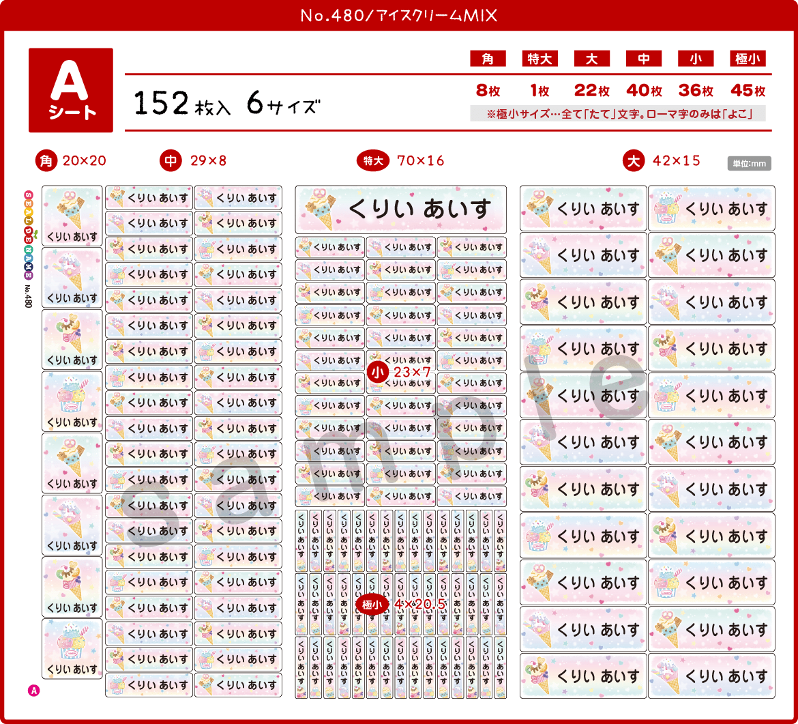
Task: Click the small pink A circle at bottom
Action: pyautogui.click(x=33, y=691)
